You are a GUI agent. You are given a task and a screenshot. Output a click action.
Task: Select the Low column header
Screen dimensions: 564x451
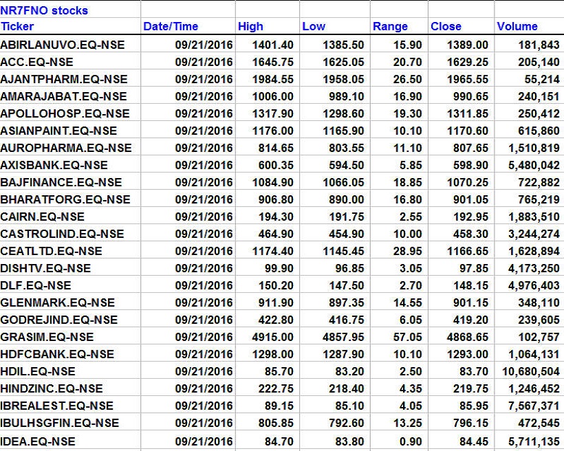(314, 27)
